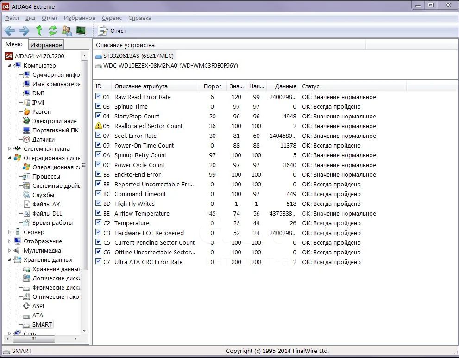Image resolution: width=459 pixels, height=358 pixels.
Task: Select the SMART tree item
Action: pyautogui.click(x=38, y=324)
